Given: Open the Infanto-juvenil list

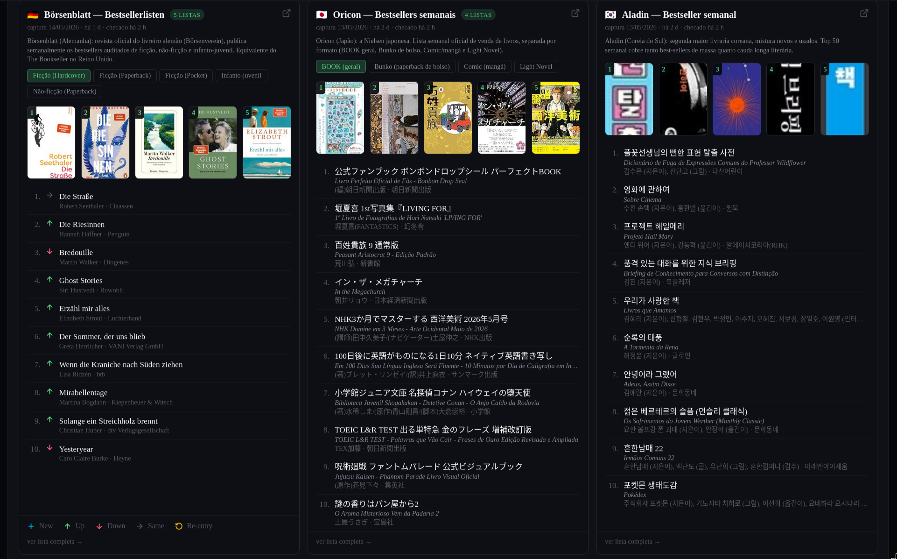Looking at the screenshot, I should point(241,76).
